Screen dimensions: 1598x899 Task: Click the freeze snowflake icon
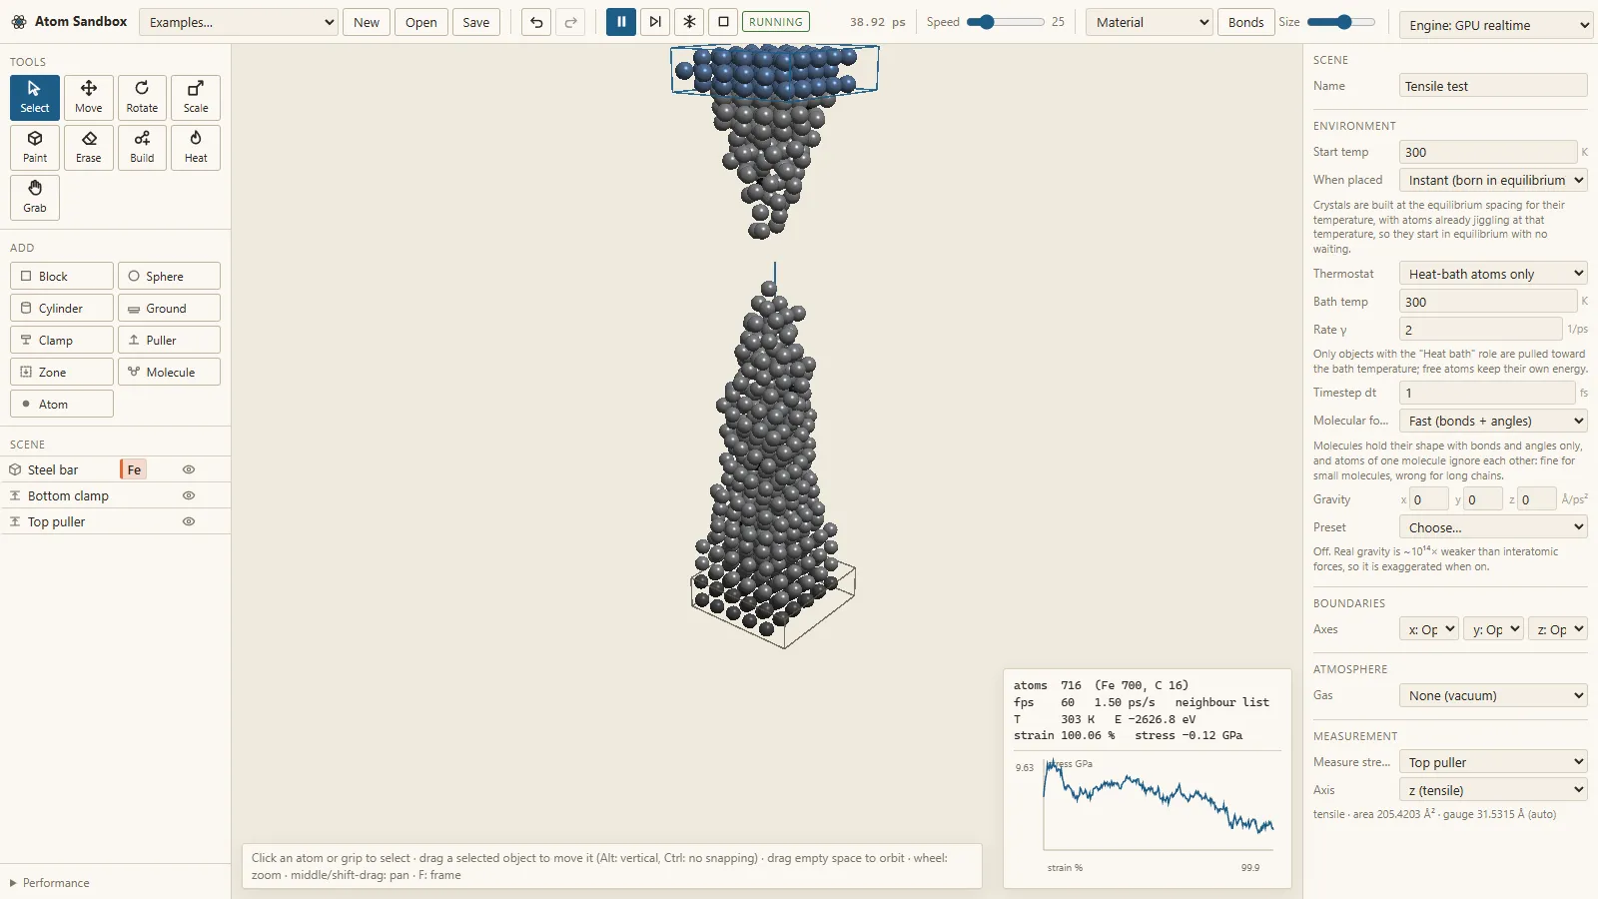tap(689, 22)
